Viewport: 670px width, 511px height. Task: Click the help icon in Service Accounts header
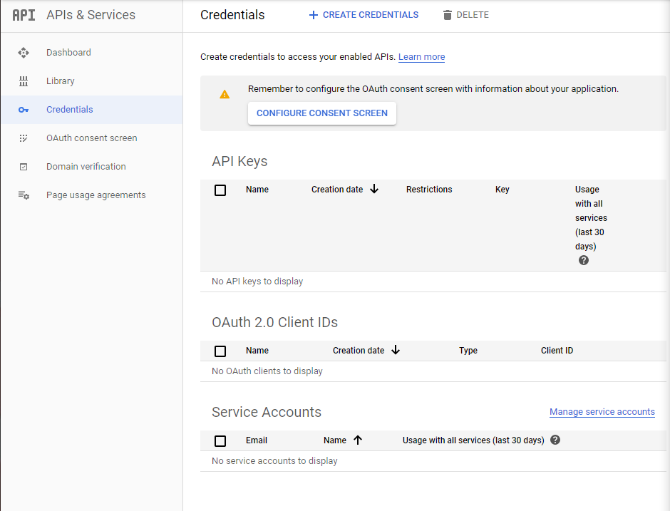pyautogui.click(x=555, y=440)
